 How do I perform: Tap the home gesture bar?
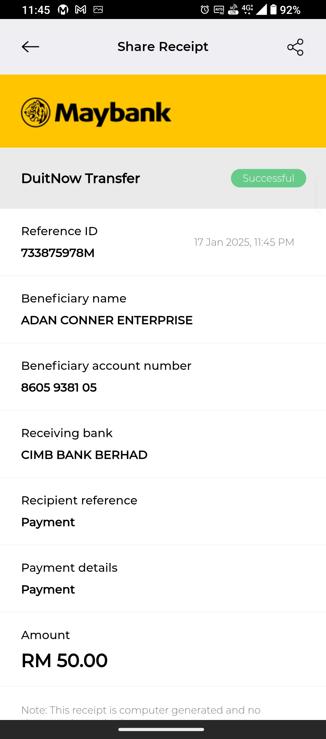pyautogui.click(x=161, y=730)
